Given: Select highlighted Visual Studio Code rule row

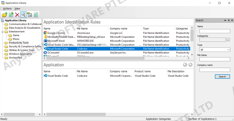Looking at the screenshot, I should click(x=116, y=49).
